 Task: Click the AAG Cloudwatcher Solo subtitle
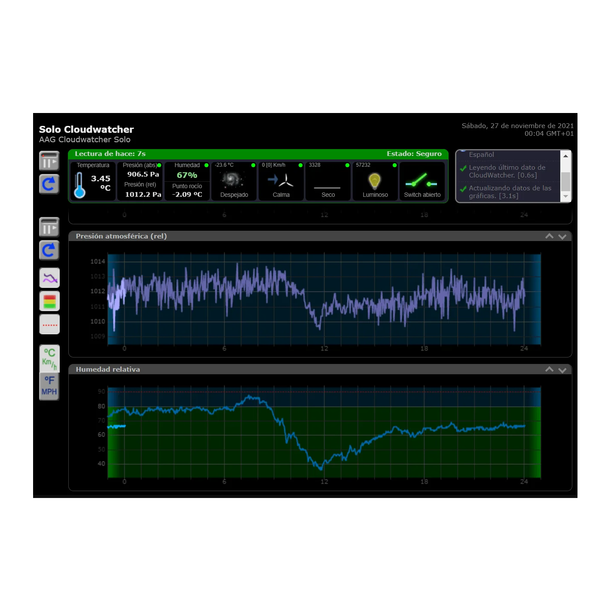(x=85, y=140)
